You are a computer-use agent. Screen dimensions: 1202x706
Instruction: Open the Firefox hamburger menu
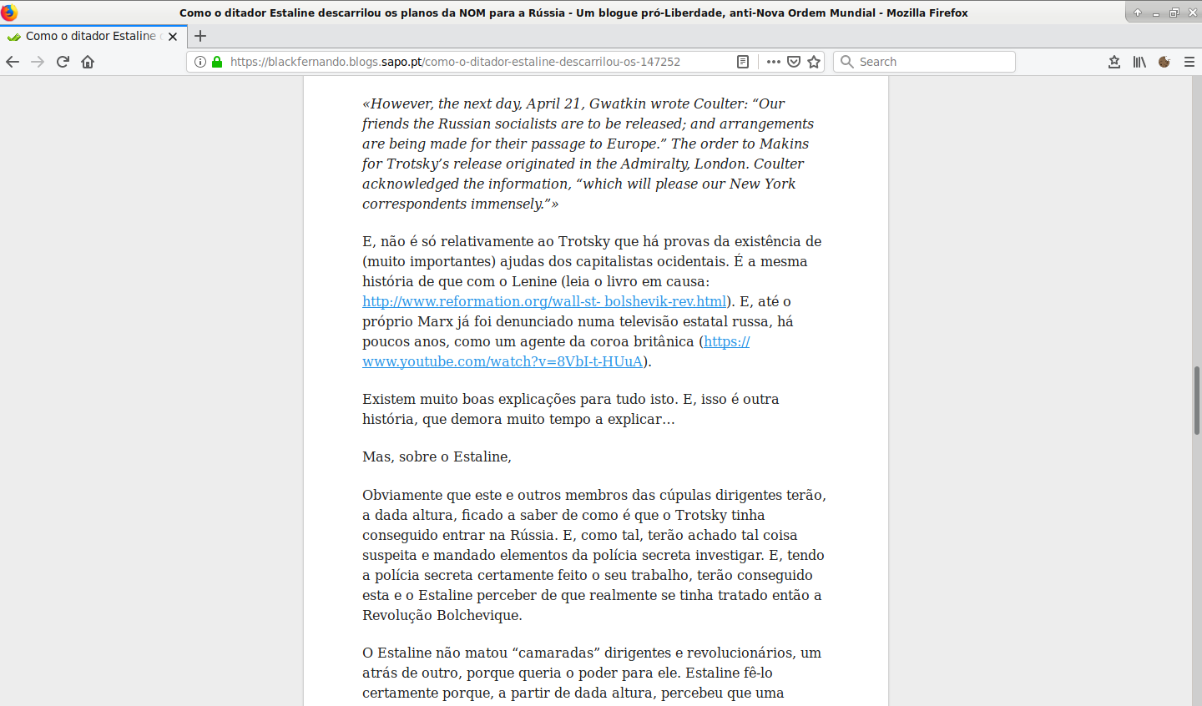1189,62
